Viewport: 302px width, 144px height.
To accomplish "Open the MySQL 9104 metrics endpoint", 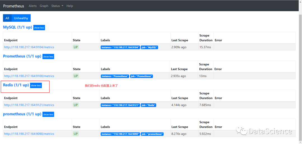I will (29, 47).
